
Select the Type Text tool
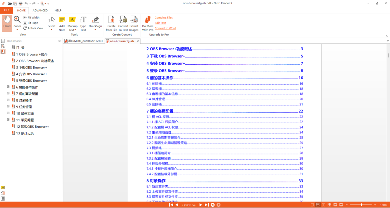point(83,23)
